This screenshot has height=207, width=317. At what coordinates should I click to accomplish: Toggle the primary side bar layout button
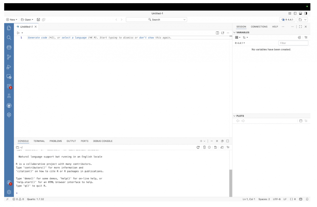295,13
